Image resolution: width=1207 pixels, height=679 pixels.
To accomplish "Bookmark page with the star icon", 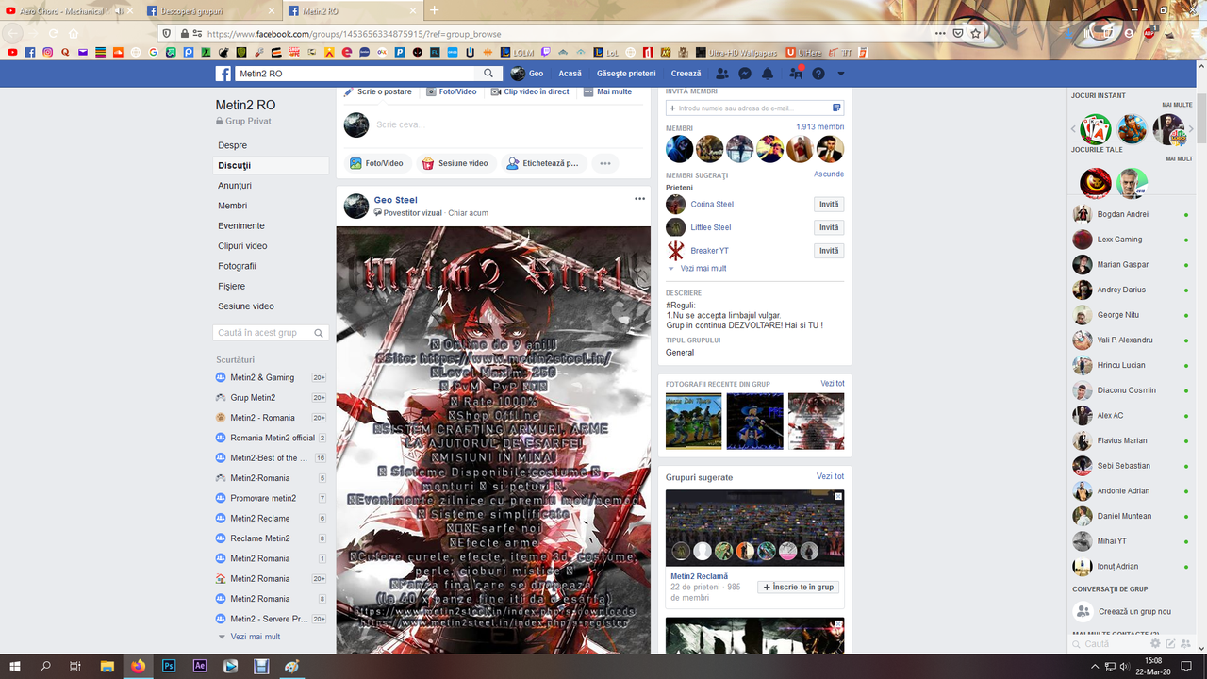I will pyautogui.click(x=976, y=33).
